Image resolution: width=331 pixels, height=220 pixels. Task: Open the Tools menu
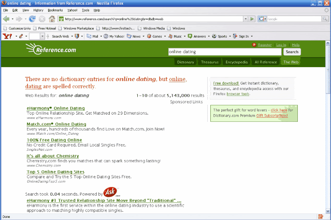[x=85, y=10]
